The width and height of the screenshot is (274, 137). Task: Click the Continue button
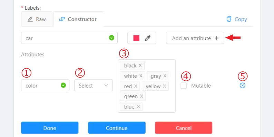117,128
